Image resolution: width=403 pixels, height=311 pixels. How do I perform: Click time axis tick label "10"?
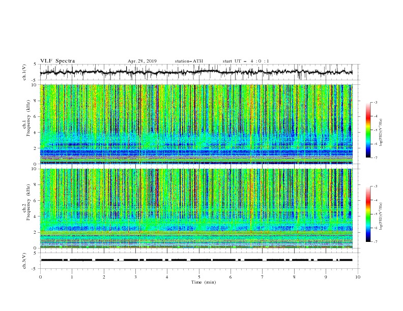358,277
